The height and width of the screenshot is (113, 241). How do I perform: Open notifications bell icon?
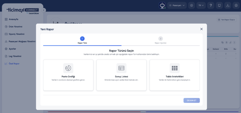pyautogui.click(x=219, y=5)
